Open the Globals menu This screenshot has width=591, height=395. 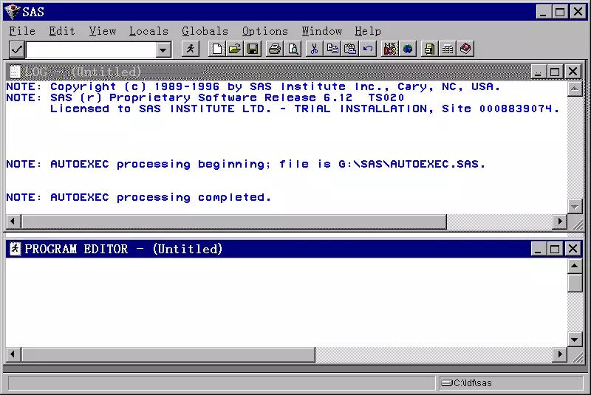(205, 31)
